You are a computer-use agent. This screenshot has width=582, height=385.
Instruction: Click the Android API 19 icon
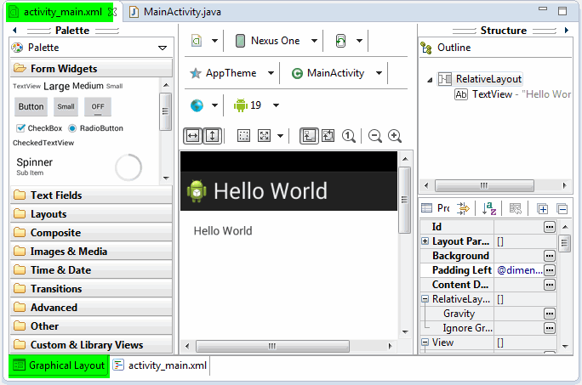(241, 105)
